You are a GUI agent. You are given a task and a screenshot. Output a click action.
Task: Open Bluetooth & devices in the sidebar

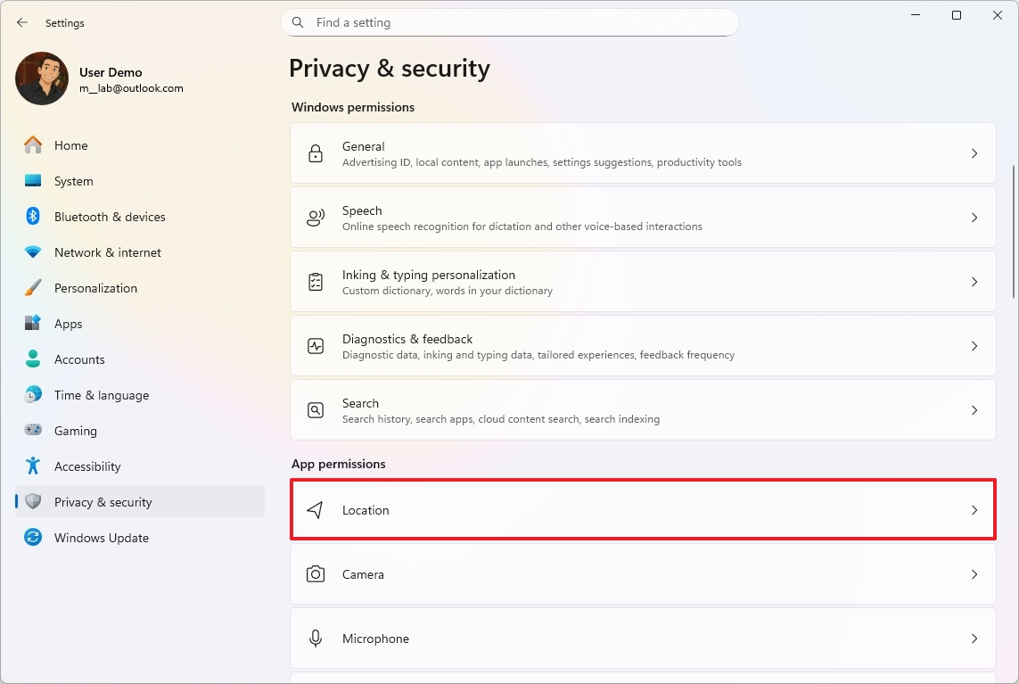click(x=110, y=217)
